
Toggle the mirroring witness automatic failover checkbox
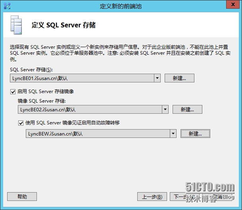tap(21, 123)
